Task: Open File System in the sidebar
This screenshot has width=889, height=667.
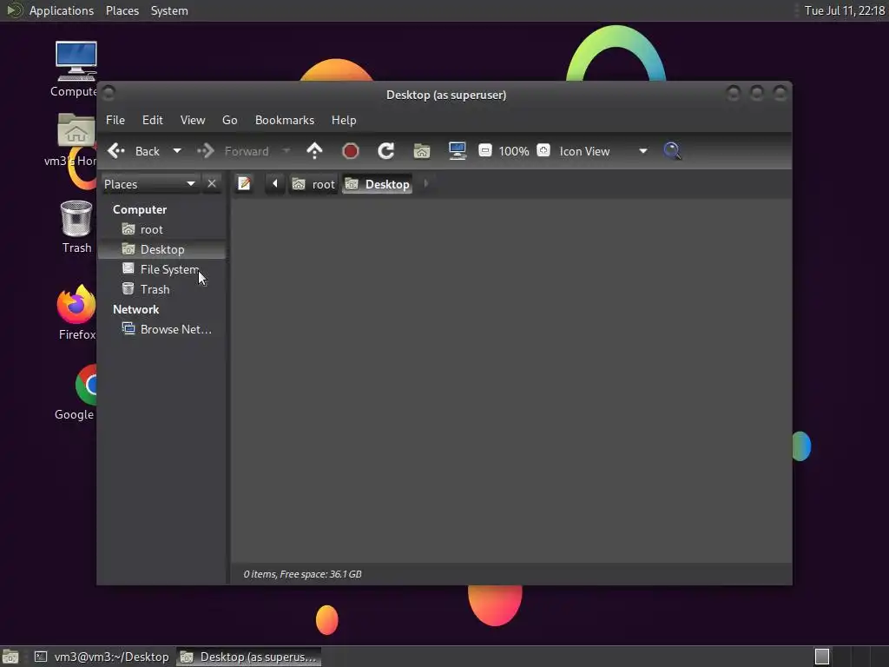Action: tap(161, 269)
